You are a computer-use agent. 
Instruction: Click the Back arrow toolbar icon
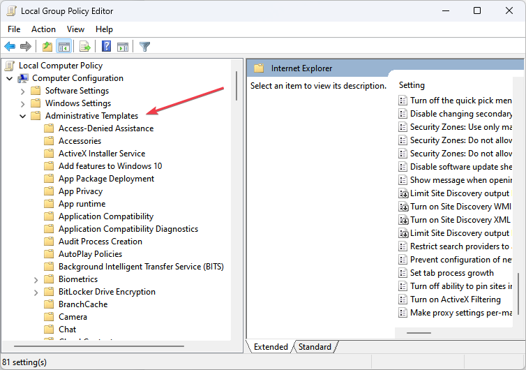pos(10,46)
